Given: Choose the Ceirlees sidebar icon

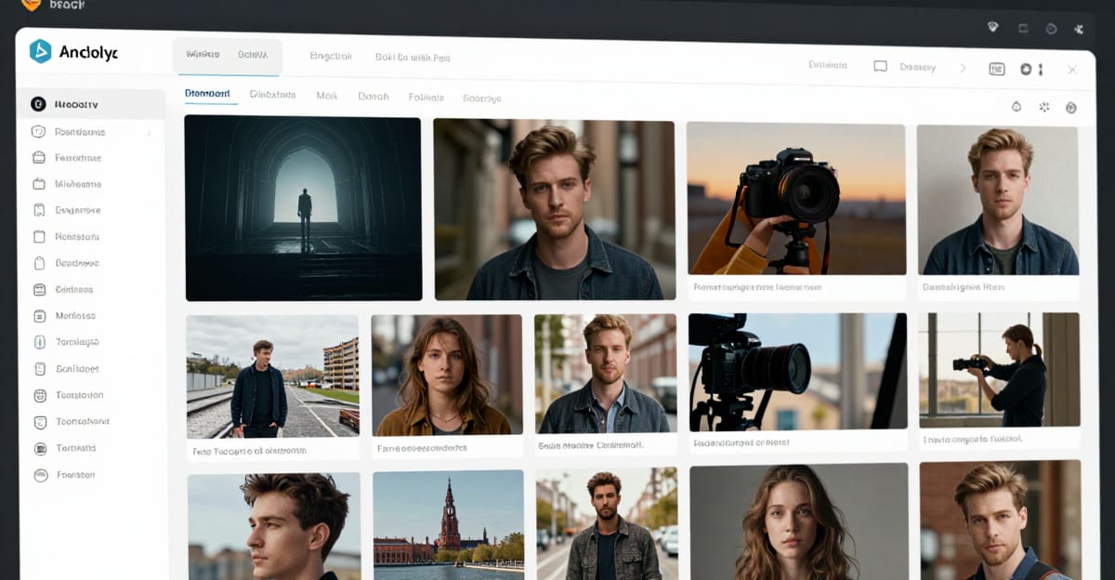Looking at the screenshot, I should (x=39, y=289).
